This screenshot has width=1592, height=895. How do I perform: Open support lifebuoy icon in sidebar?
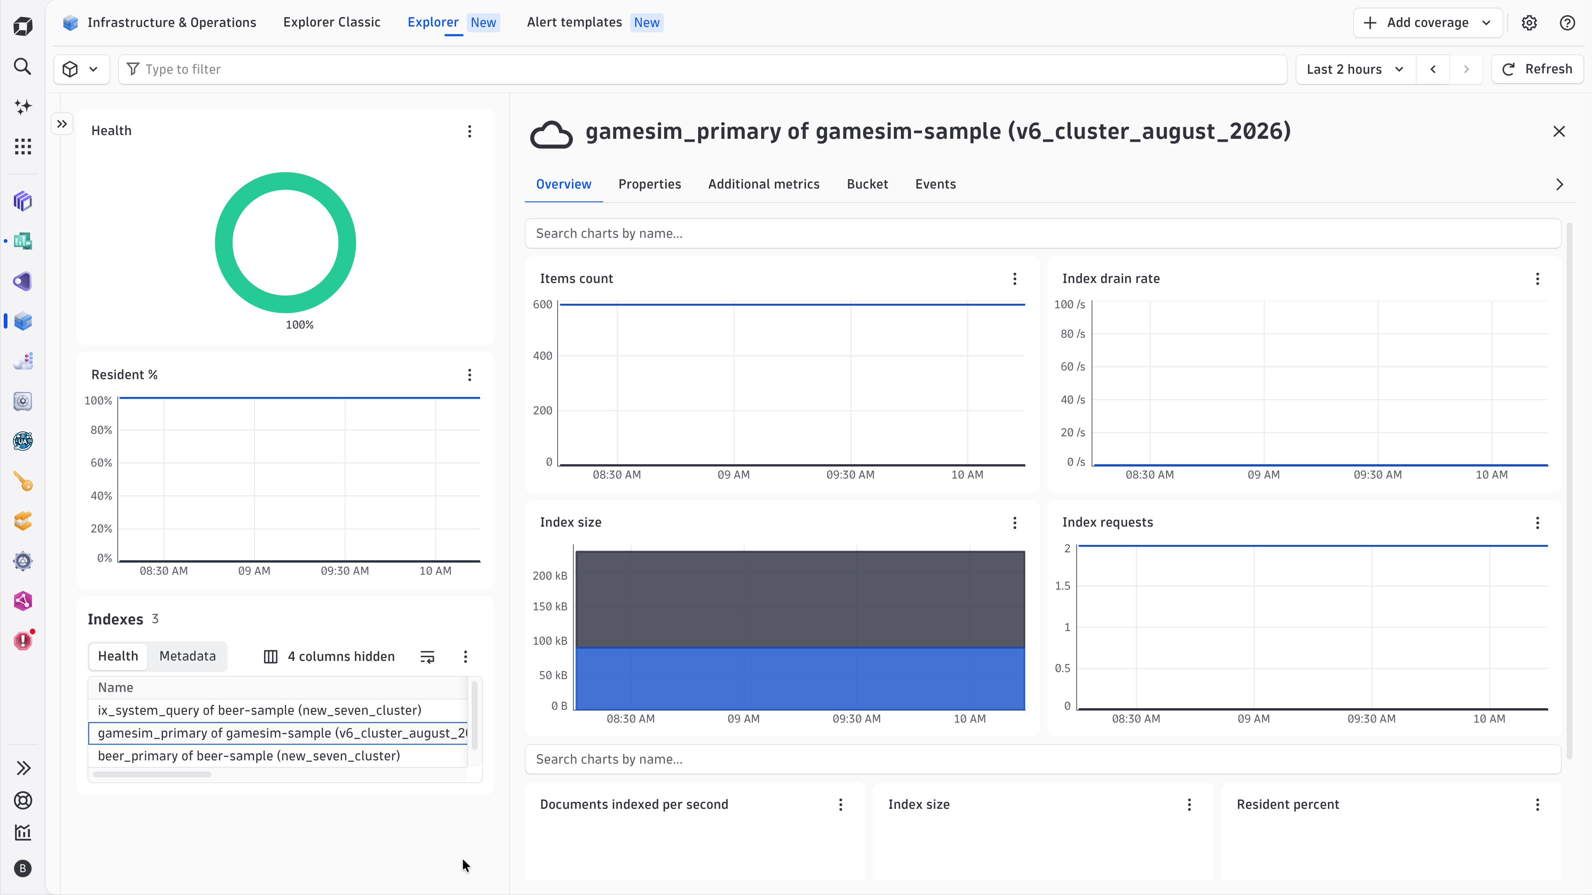[x=23, y=801]
